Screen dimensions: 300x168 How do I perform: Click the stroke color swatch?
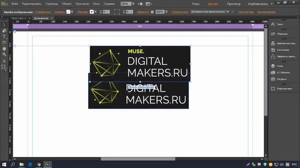coord(92,12)
